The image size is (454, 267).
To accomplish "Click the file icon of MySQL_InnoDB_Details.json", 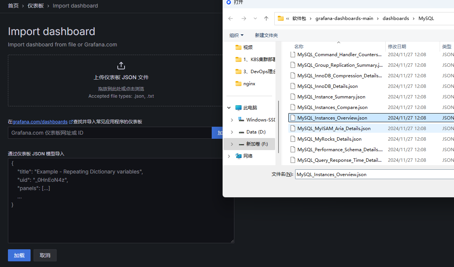I will (293, 86).
